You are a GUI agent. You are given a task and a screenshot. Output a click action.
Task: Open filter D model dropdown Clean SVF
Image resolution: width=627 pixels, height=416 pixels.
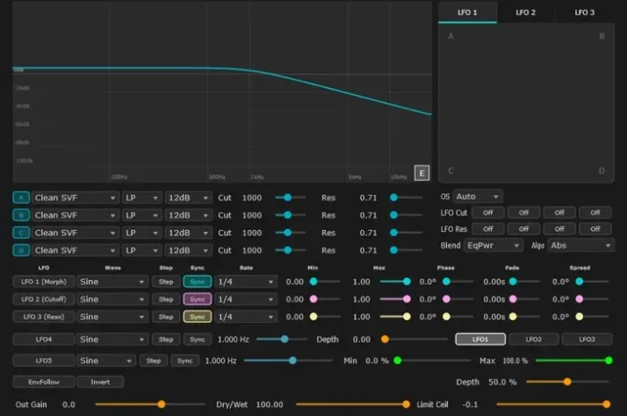75,250
